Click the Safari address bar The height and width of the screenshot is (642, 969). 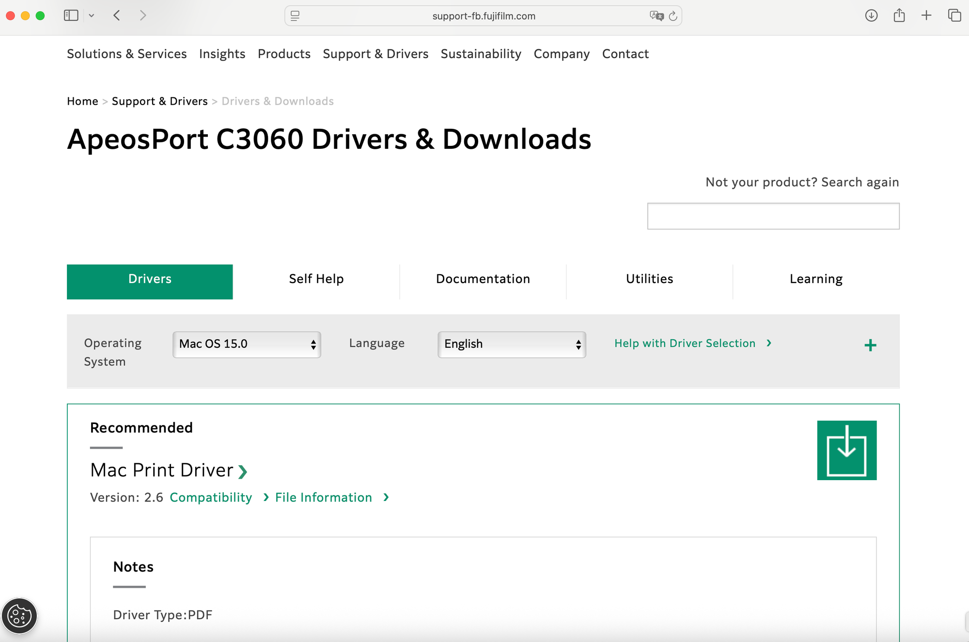click(484, 16)
